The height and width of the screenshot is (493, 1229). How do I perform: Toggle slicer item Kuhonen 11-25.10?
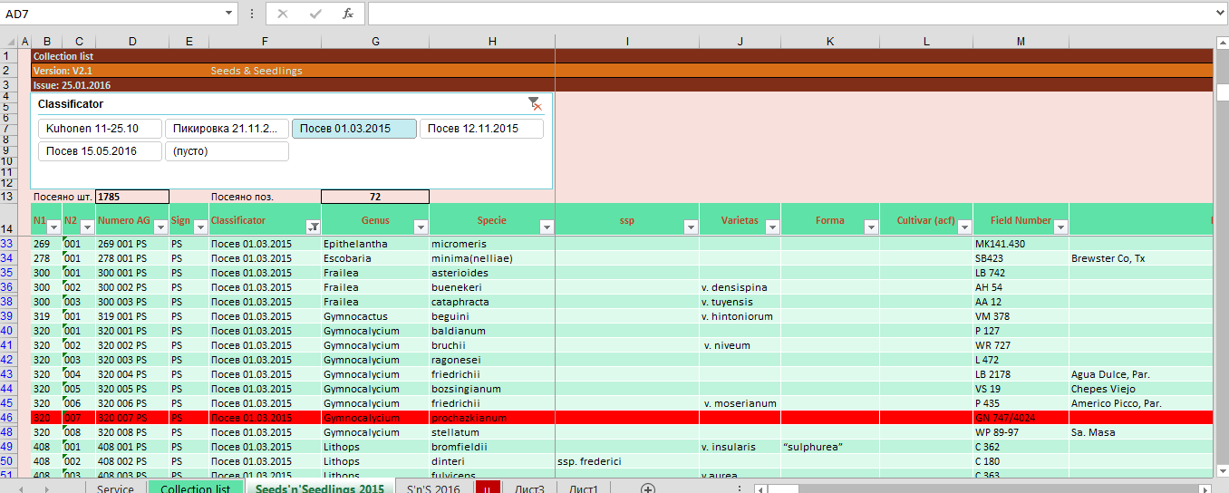tap(100, 129)
